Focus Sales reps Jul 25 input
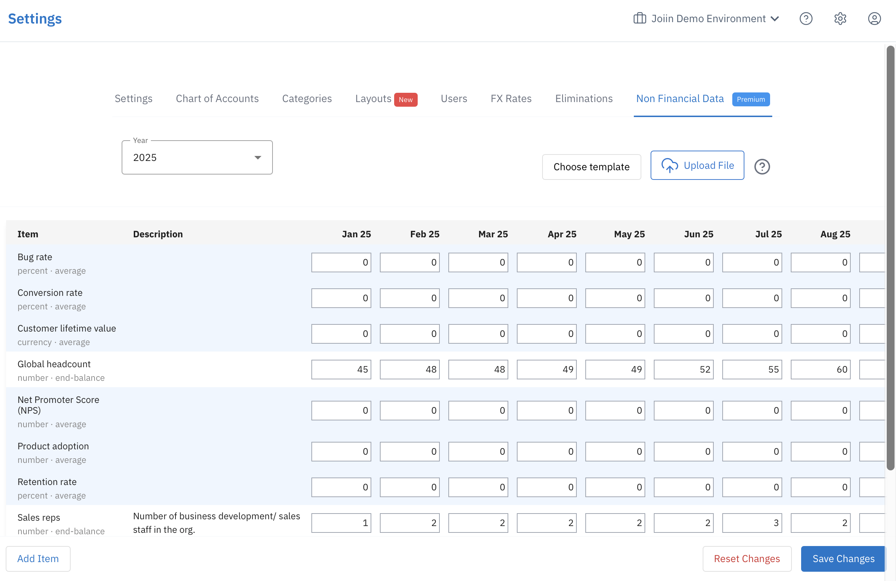Screen dimensions: 896x581 click(x=752, y=522)
